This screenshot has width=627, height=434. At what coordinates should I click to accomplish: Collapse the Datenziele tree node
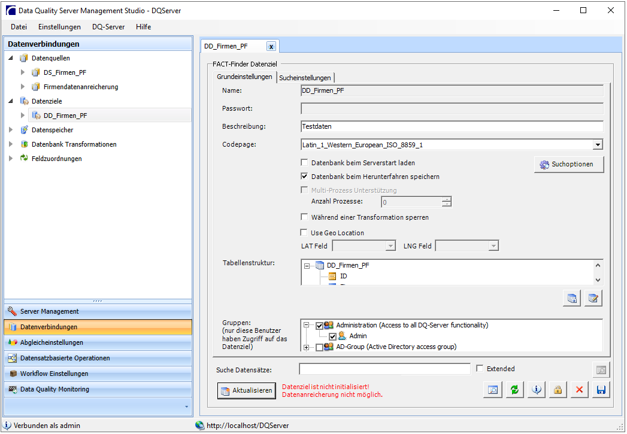click(11, 101)
